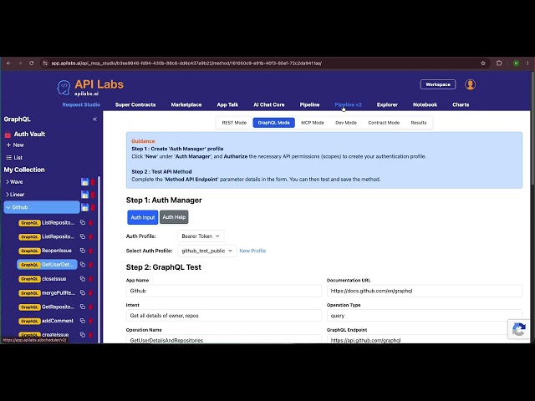Bookmark this page with the star icon

[x=483, y=63]
